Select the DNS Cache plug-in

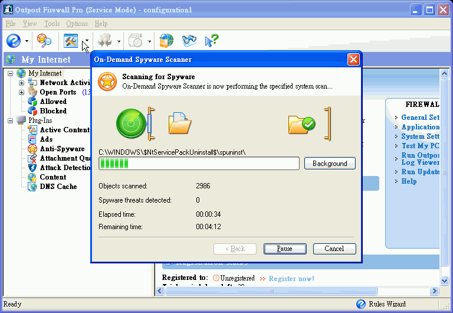point(58,187)
